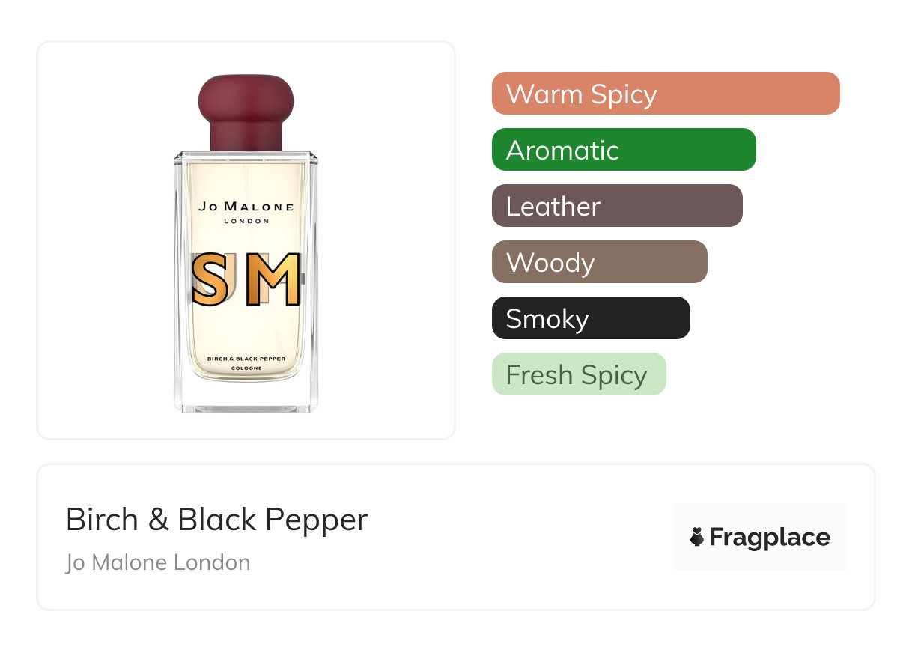Click the Birch & Black Pepper Cologne bottle label
This screenshot has width=912, height=647.
(x=246, y=362)
